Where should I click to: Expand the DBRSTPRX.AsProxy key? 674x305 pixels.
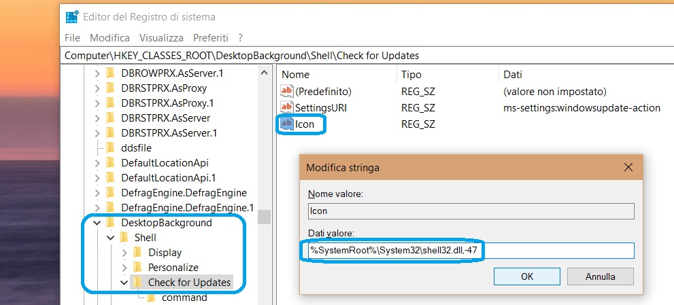click(x=97, y=88)
